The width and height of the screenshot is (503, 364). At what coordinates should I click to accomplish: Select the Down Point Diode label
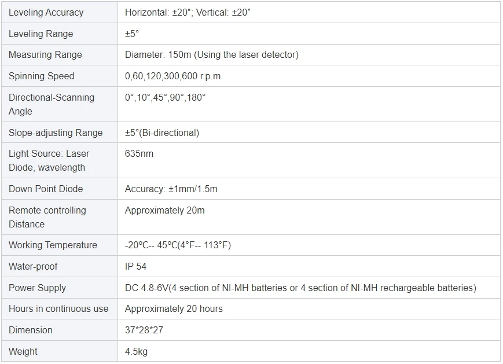click(x=46, y=189)
